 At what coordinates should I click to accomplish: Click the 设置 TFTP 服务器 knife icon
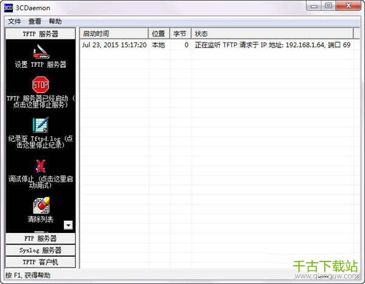tap(41, 49)
